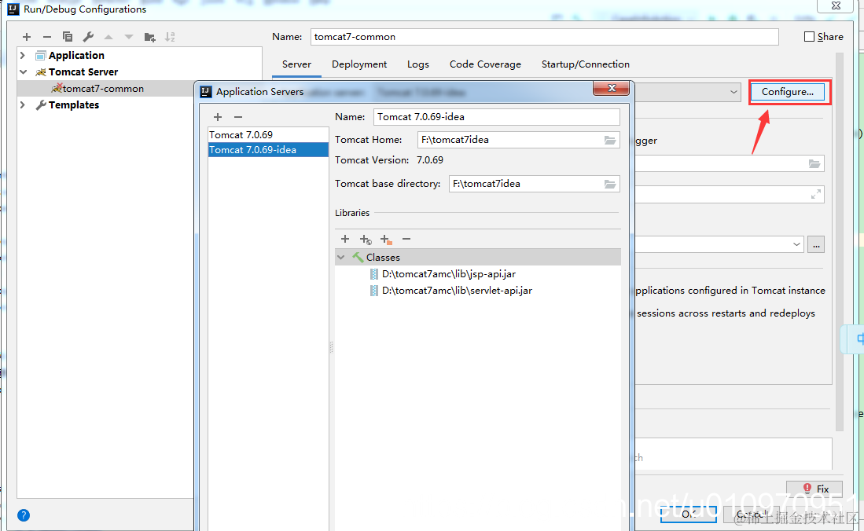
Task: Expand the Application tree node
Action: pos(23,55)
